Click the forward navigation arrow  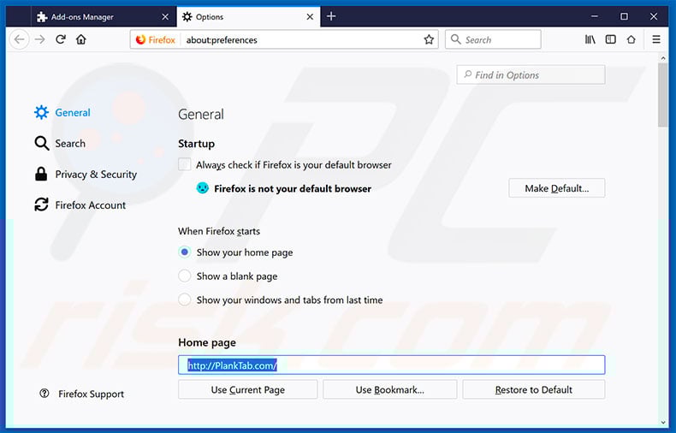click(x=39, y=39)
